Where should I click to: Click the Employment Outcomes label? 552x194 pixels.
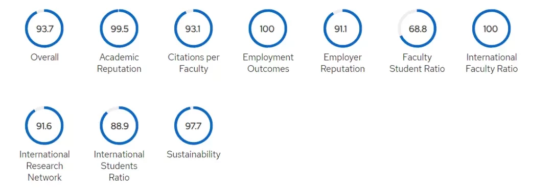[x=268, y=63]
